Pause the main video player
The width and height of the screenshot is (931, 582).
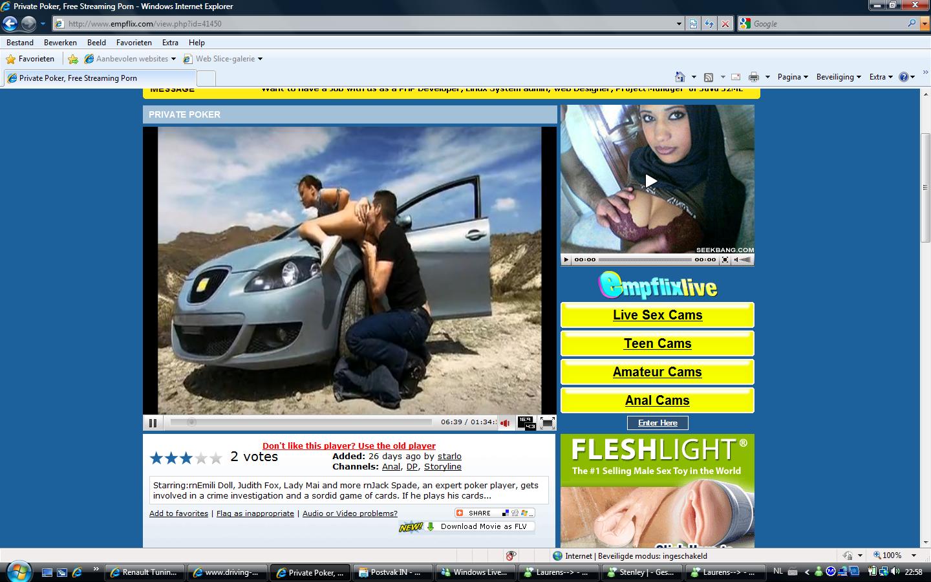pyautogui.click(x=153, y=423)
